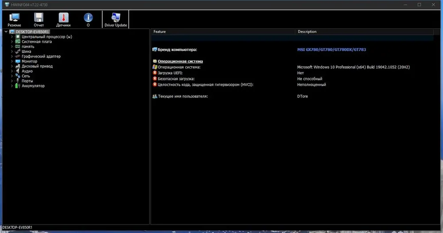Click the Аудио speaker tree icon
Viewport: 443px width, 233px height.
point(18,71)
